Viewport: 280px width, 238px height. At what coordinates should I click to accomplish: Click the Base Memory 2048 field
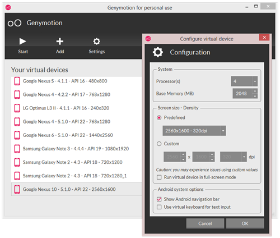click(x=242, y=93)
